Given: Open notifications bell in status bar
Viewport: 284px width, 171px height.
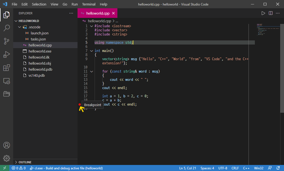Looking at the screenshot, I should 278,168.
